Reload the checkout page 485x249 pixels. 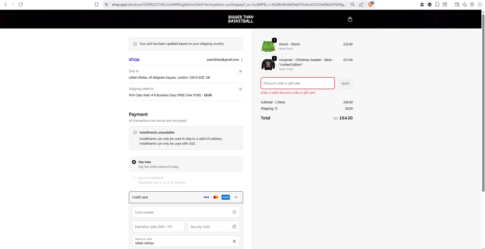pyautogui.click(x=21, y=5)
